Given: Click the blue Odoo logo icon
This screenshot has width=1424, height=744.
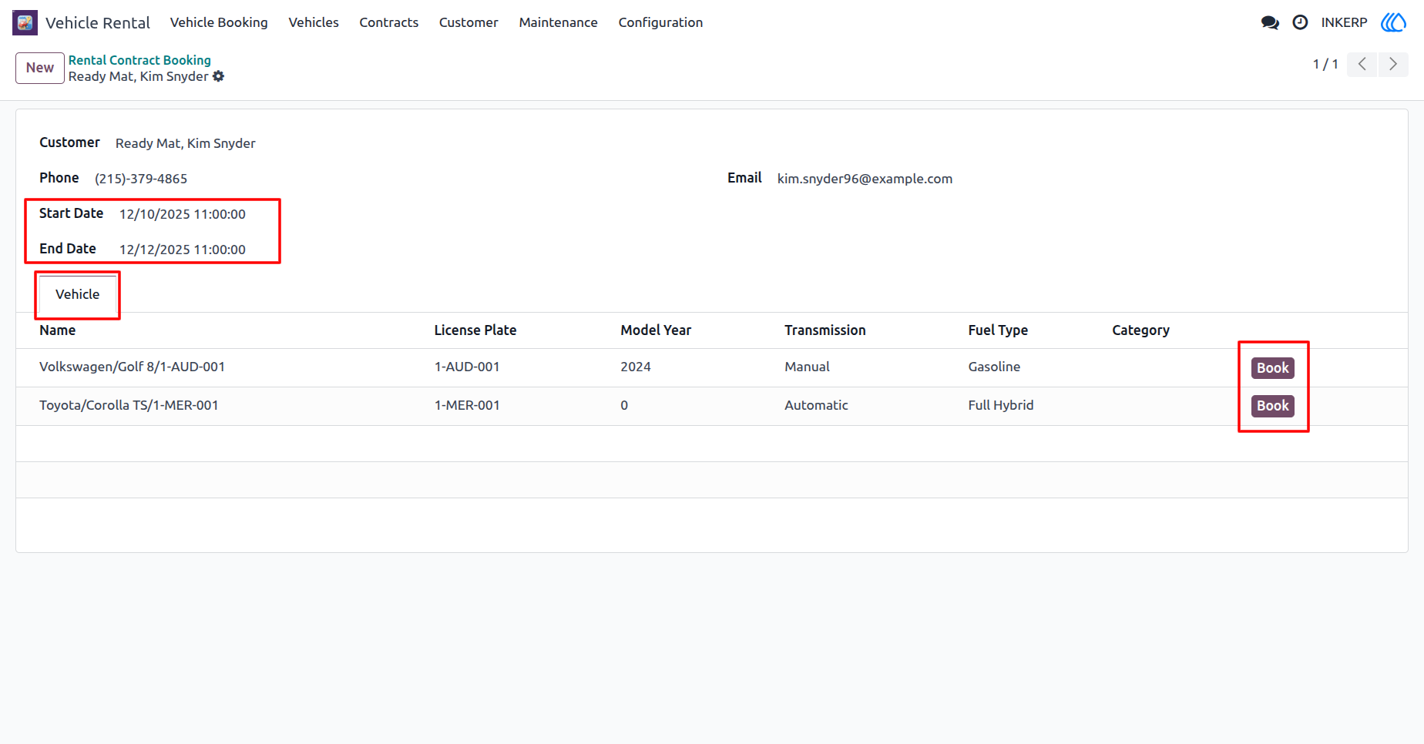Looking at the screenshot, I should tap(1394, 22).
